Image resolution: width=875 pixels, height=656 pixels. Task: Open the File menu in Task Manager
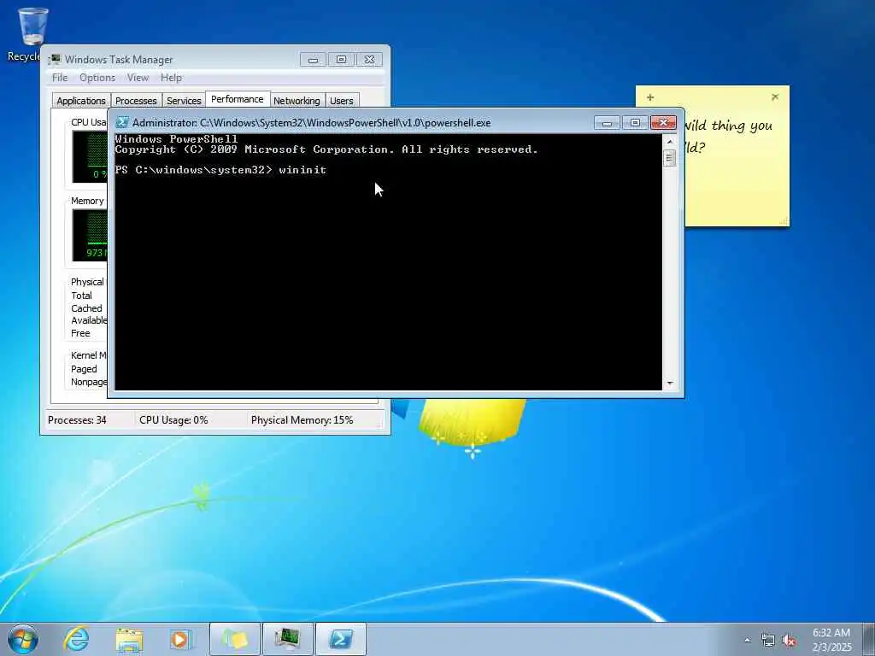point(60,78)
